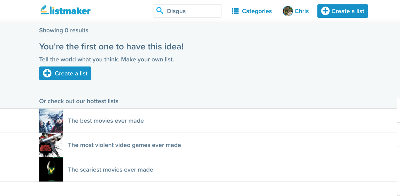The image size is (400, 196).
Task: Open "The best movies ever made" link
Action: [x=106, y=121]
